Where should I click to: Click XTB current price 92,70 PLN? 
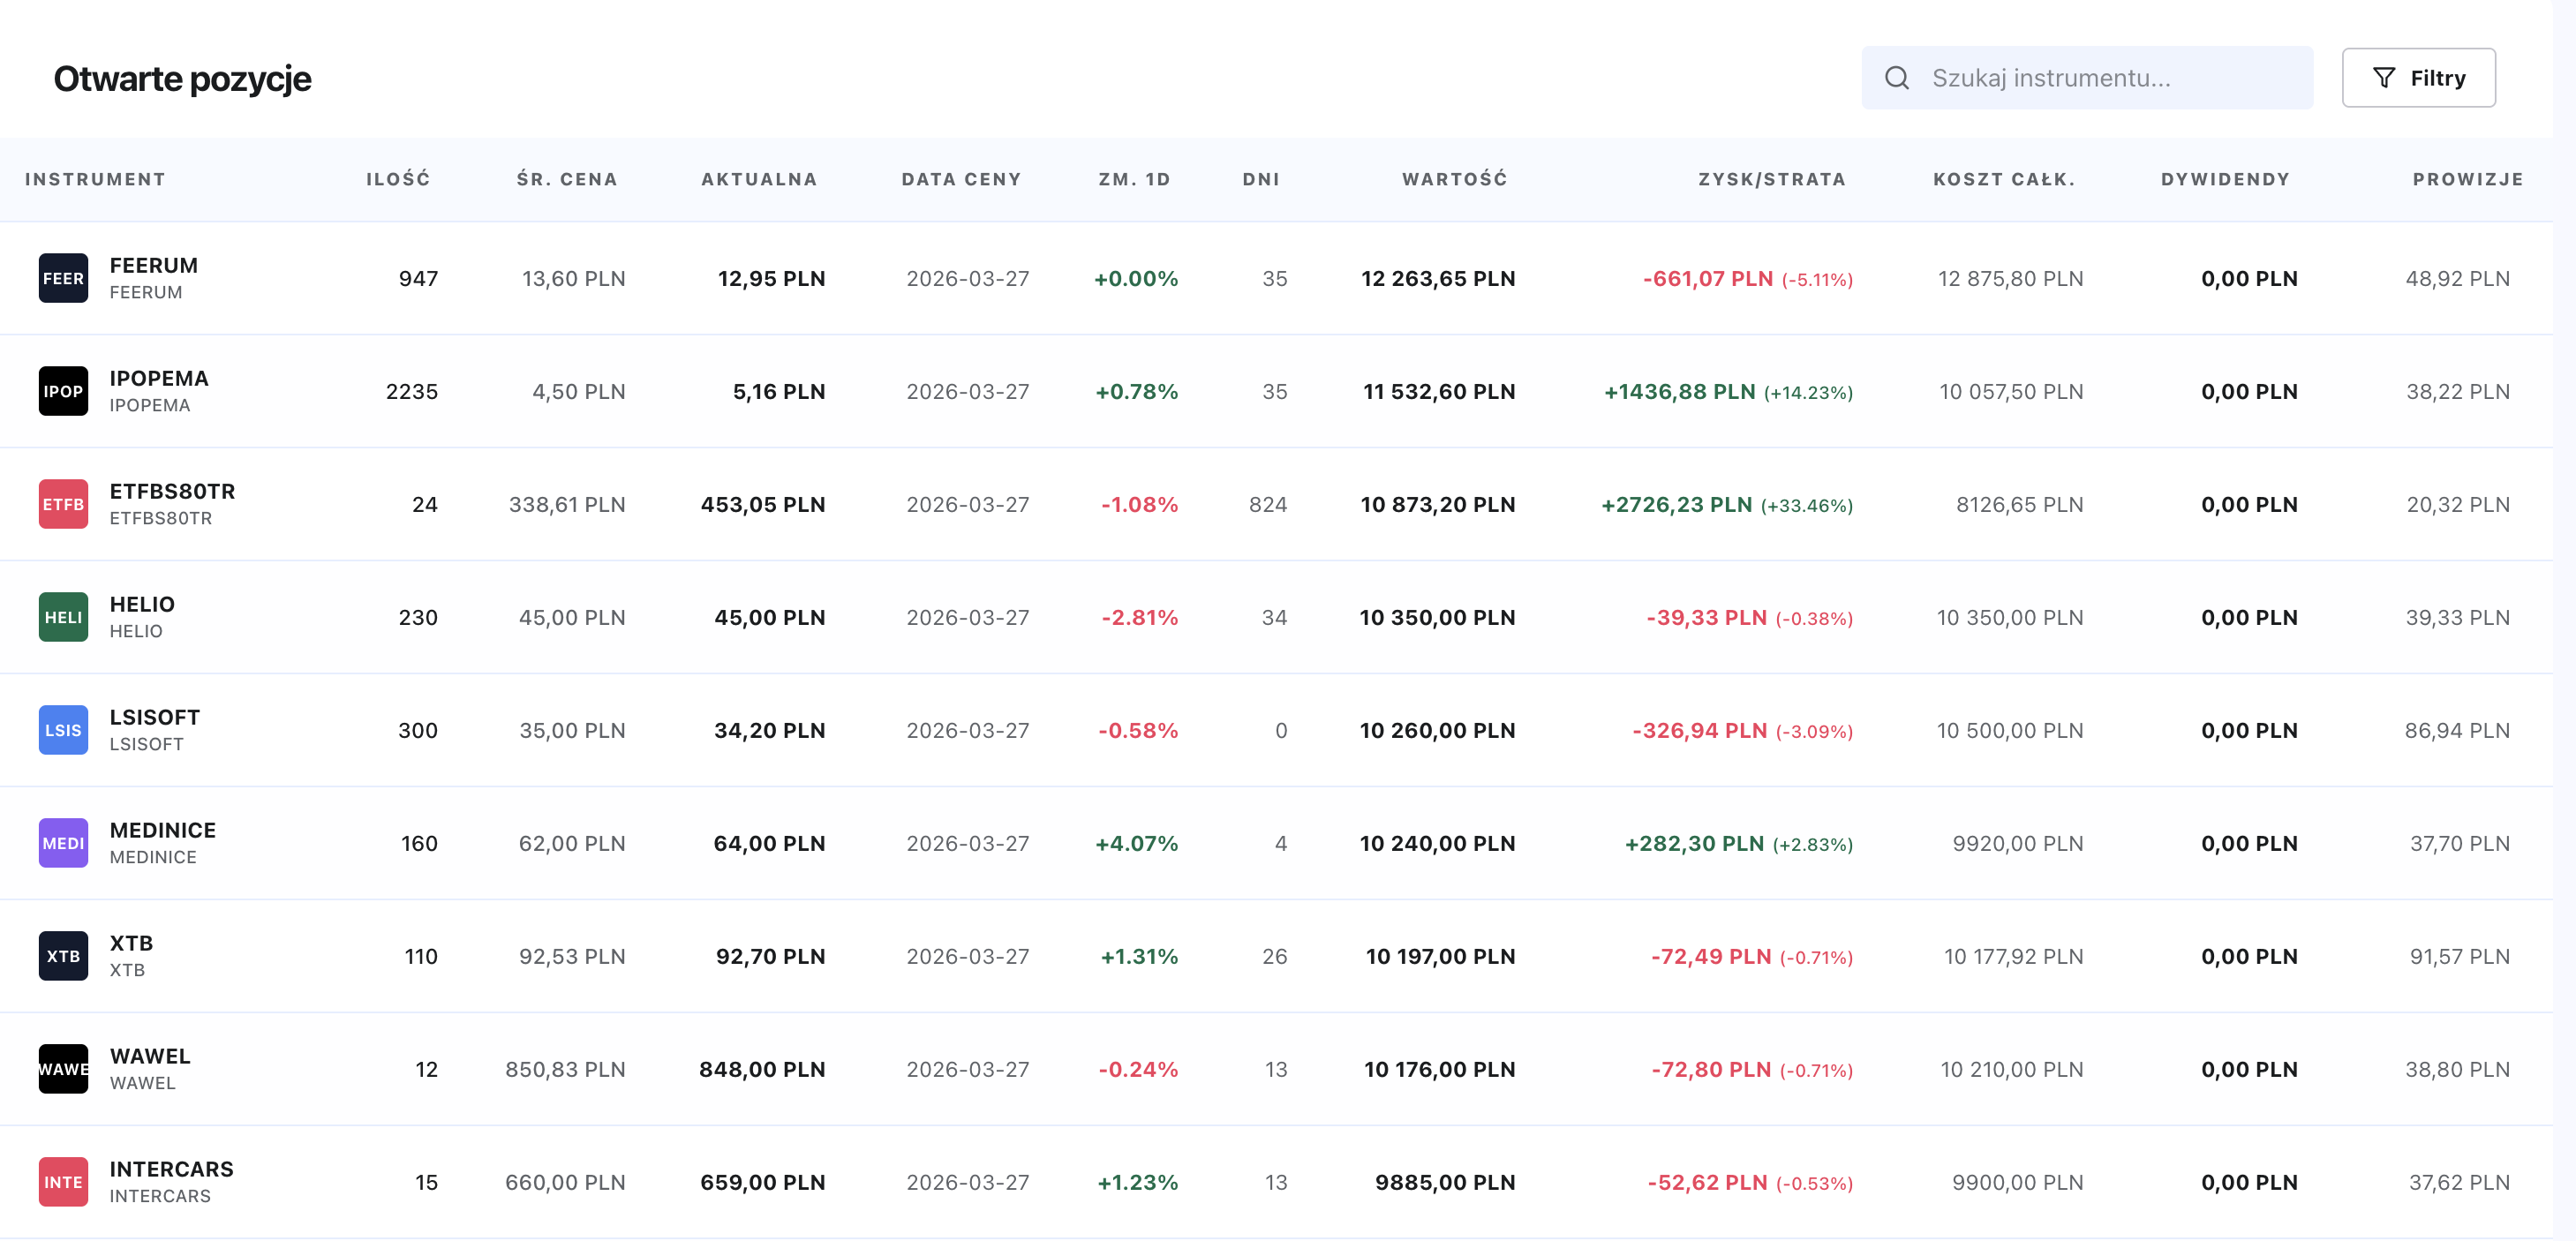771,957
